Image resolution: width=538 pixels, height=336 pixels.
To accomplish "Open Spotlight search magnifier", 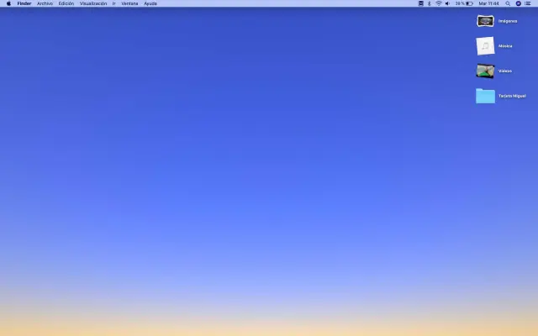I will (508, 3).
